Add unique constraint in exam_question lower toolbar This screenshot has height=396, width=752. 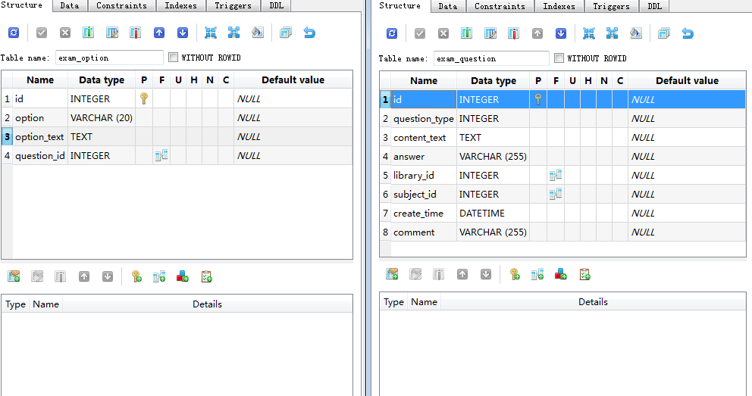point(561,274)
